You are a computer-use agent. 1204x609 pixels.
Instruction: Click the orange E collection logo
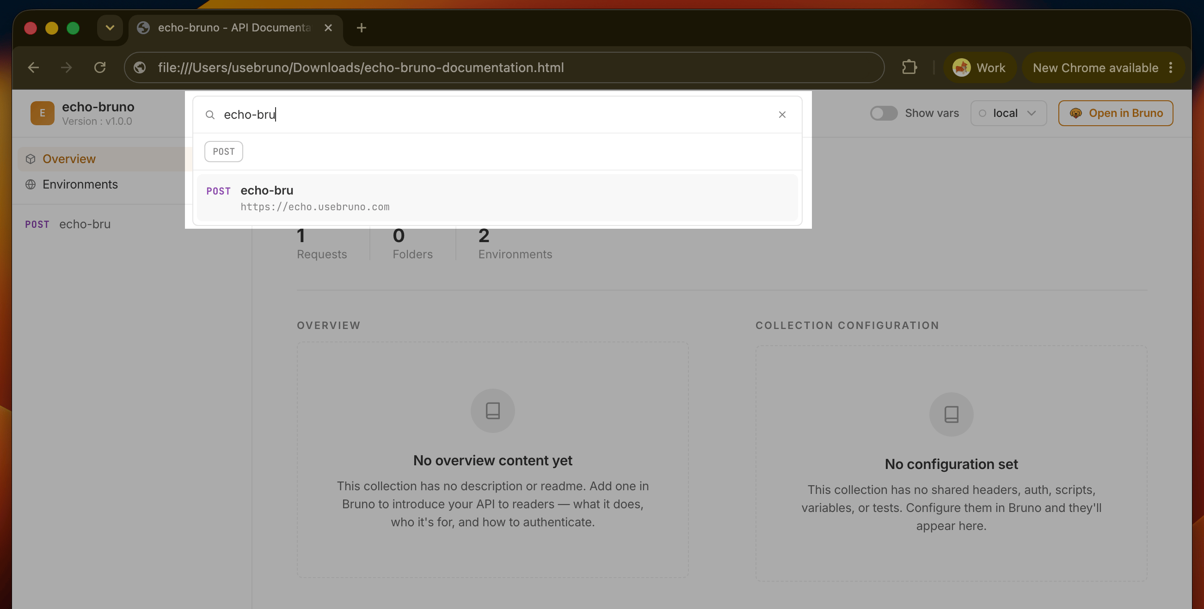click(43, 113)
